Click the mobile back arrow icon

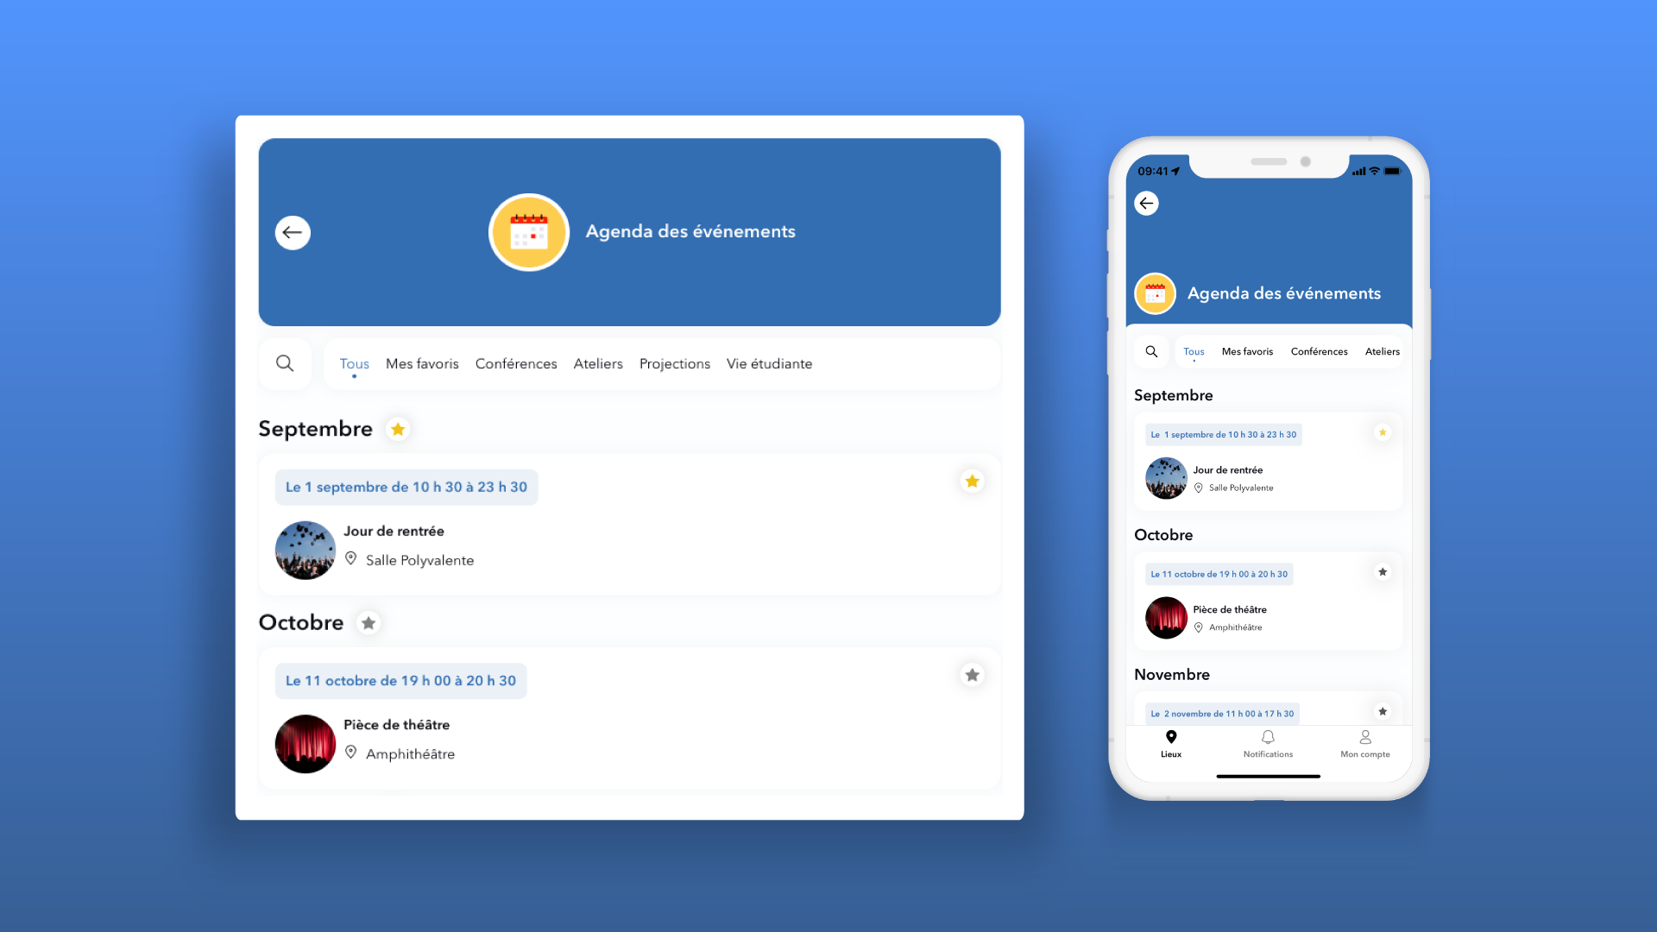[1146, 203]
